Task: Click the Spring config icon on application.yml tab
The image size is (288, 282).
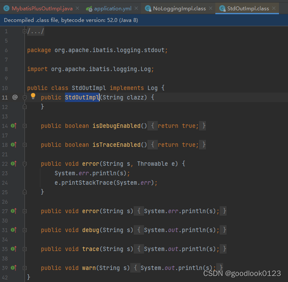Action: click(89, 9)
